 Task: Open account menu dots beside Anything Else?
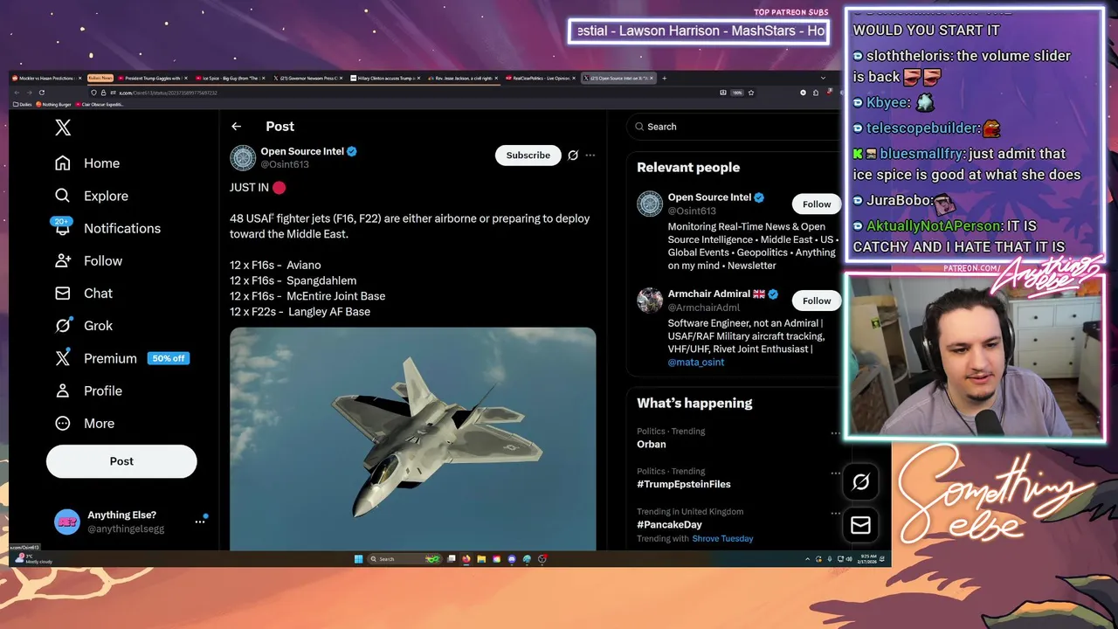point(200,522)
